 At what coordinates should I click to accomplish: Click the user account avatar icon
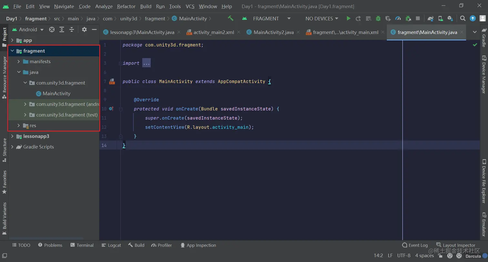pos(483,18)
